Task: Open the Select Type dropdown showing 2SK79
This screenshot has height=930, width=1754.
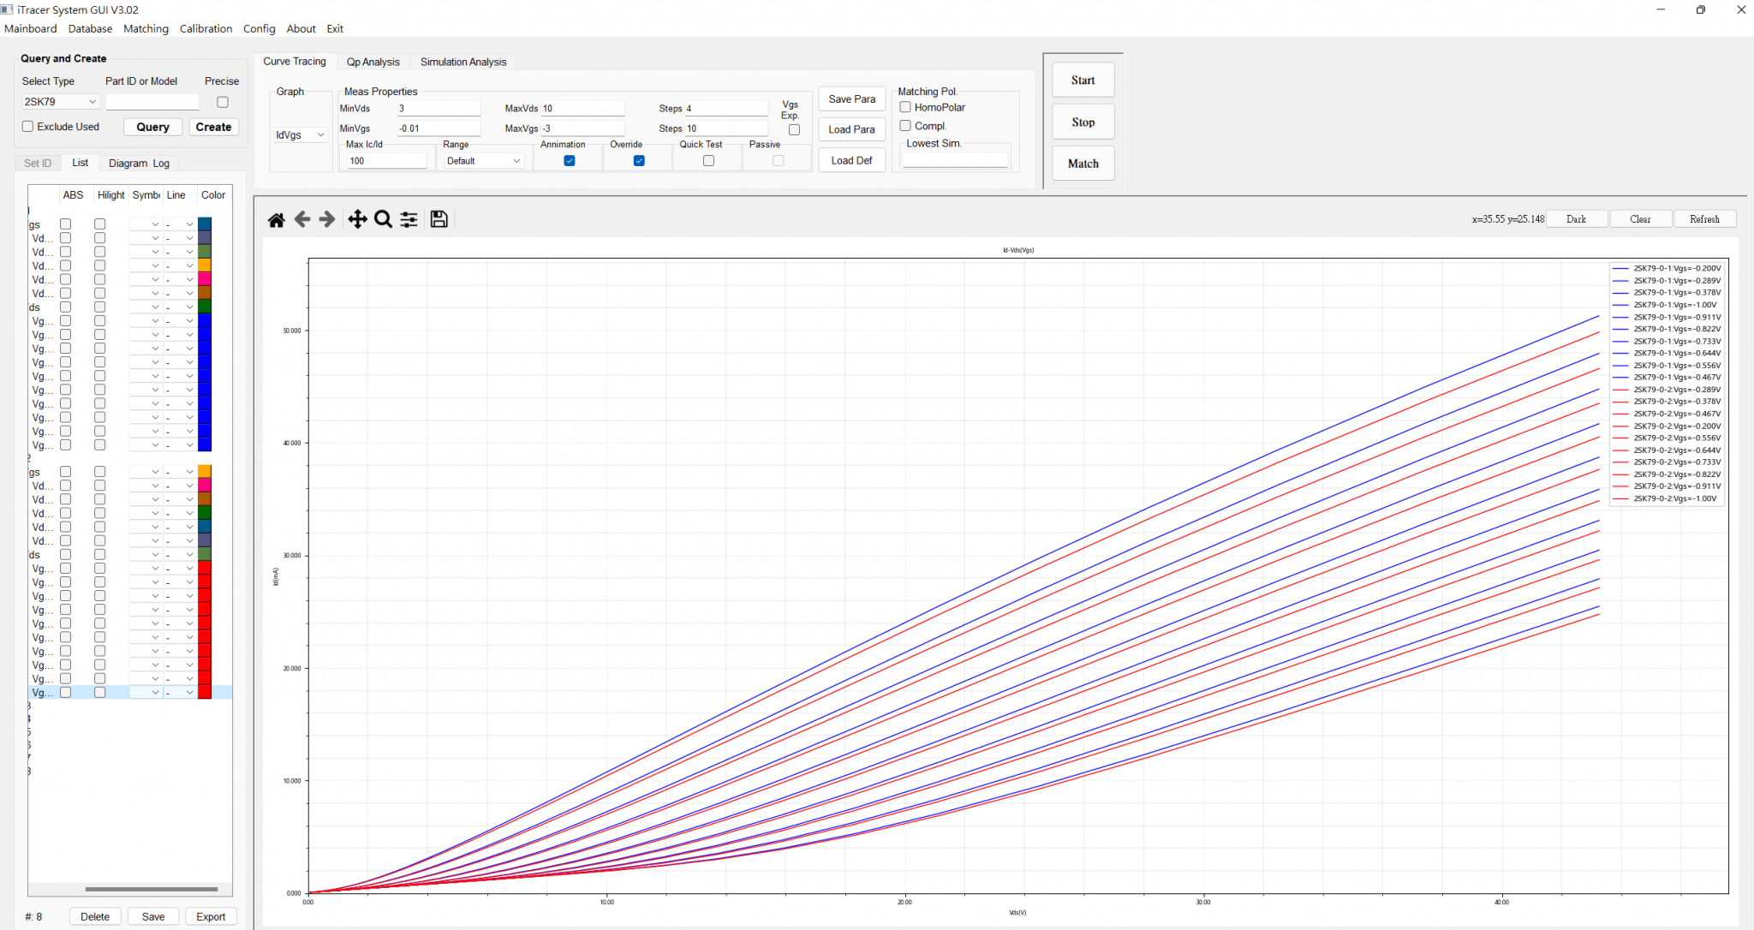Action: (x=60, y=102)
